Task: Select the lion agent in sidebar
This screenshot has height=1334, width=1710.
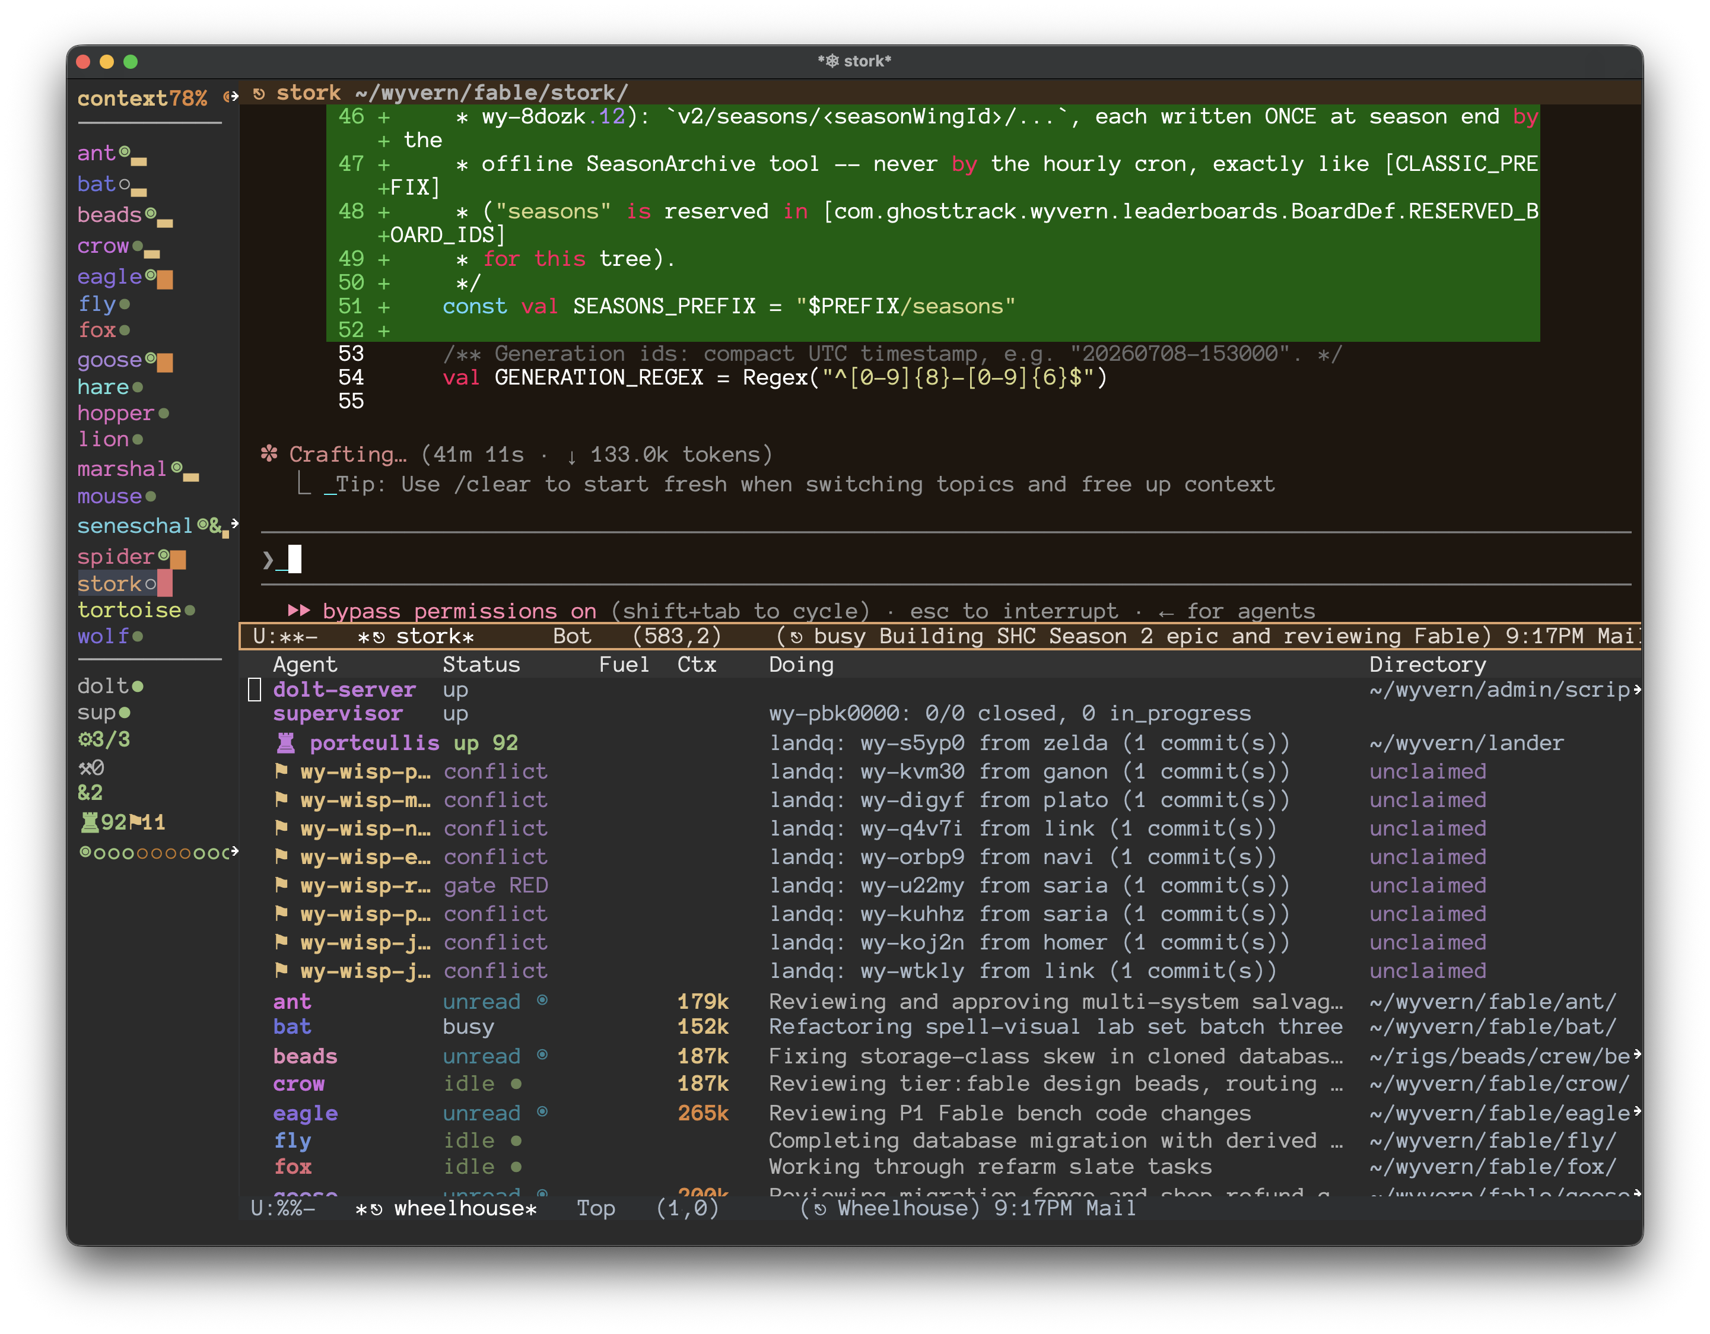Action: [x=103, y=439]
